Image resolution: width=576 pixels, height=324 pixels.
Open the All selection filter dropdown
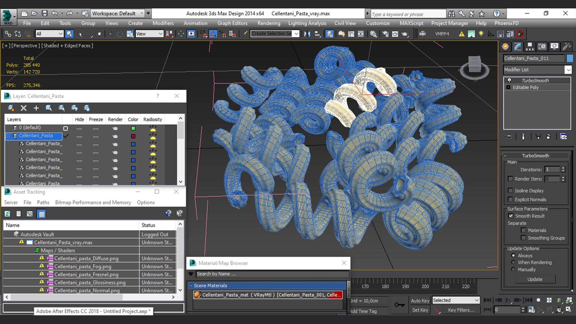[x=49, y=34]
